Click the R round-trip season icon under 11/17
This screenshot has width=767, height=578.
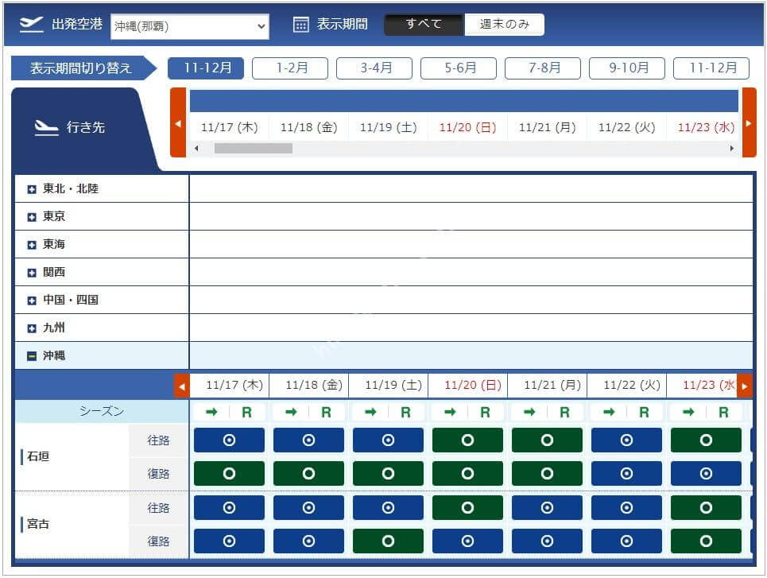pos(246,413)
